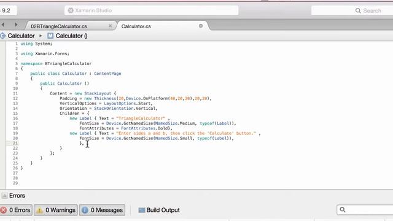Click 'NamedSize.Medium' on line 17
The width and height of the screenshot is (393, 221).
click(175, 123)
